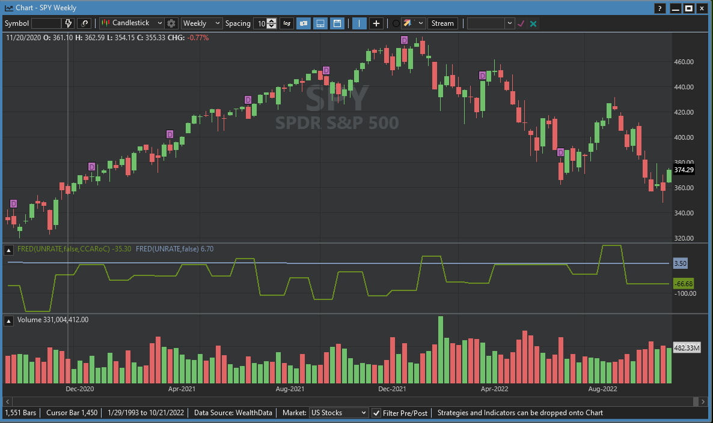Click the purple checkmark icon
The width and height of the screenshot is (713, 423).
pos(521,23)
